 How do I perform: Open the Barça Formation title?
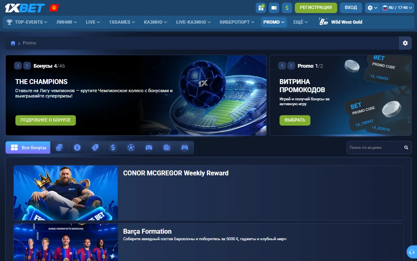click(147, 232)
